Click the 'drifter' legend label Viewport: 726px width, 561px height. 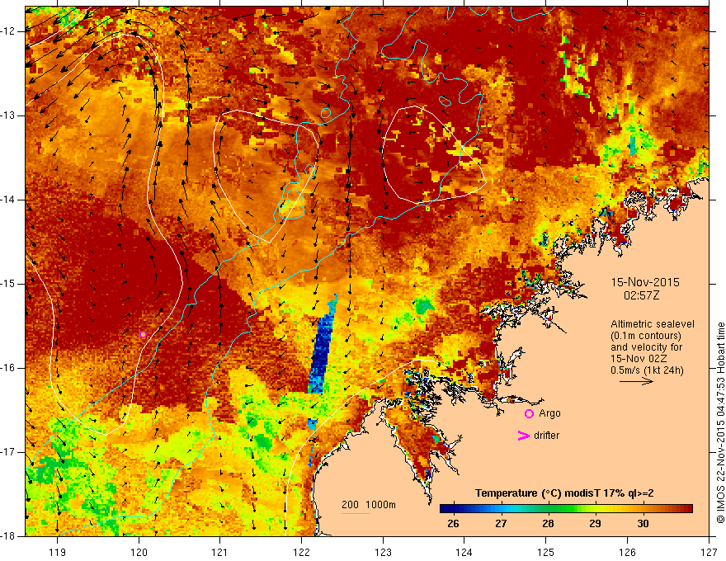click(x=546, y=436)
